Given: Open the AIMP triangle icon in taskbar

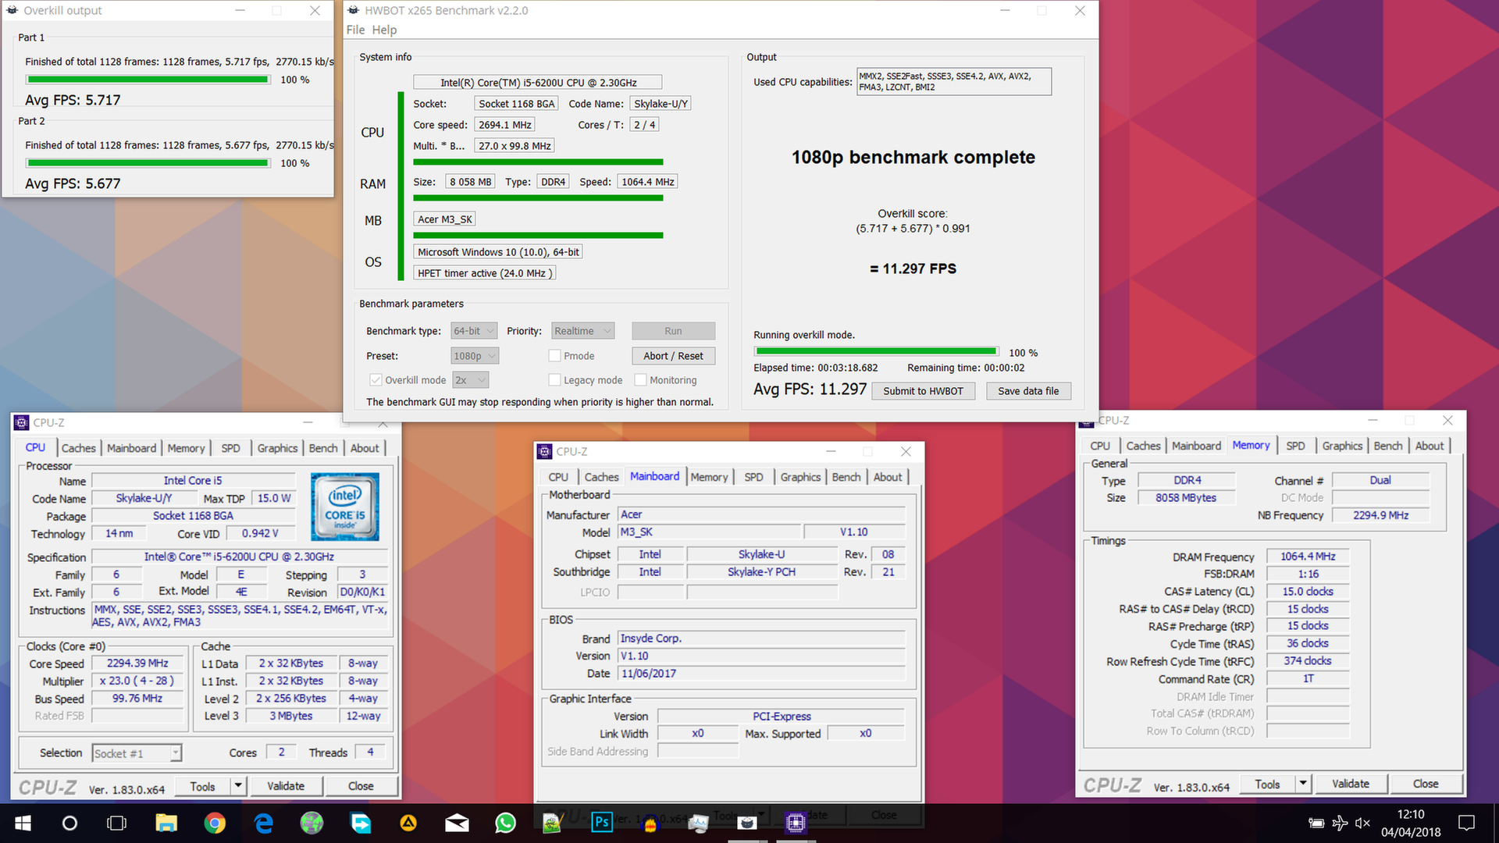Looking at the screenshot, I should click(408, 823).
